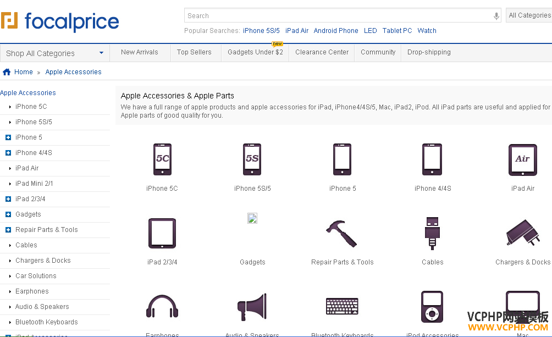
Task: Open the Chargers & Docks adapter icon
Action: pyautogui.click(x=523, y=233)
